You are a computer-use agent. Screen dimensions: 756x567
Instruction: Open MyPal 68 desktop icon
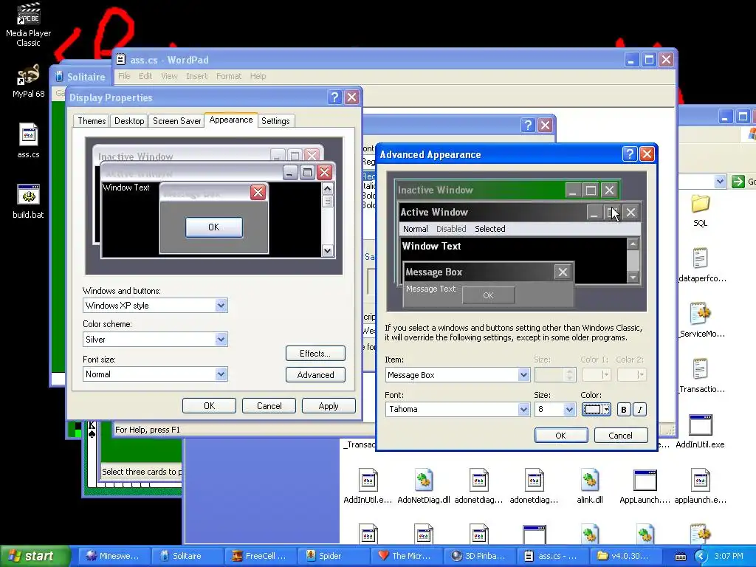pos(29,81)
